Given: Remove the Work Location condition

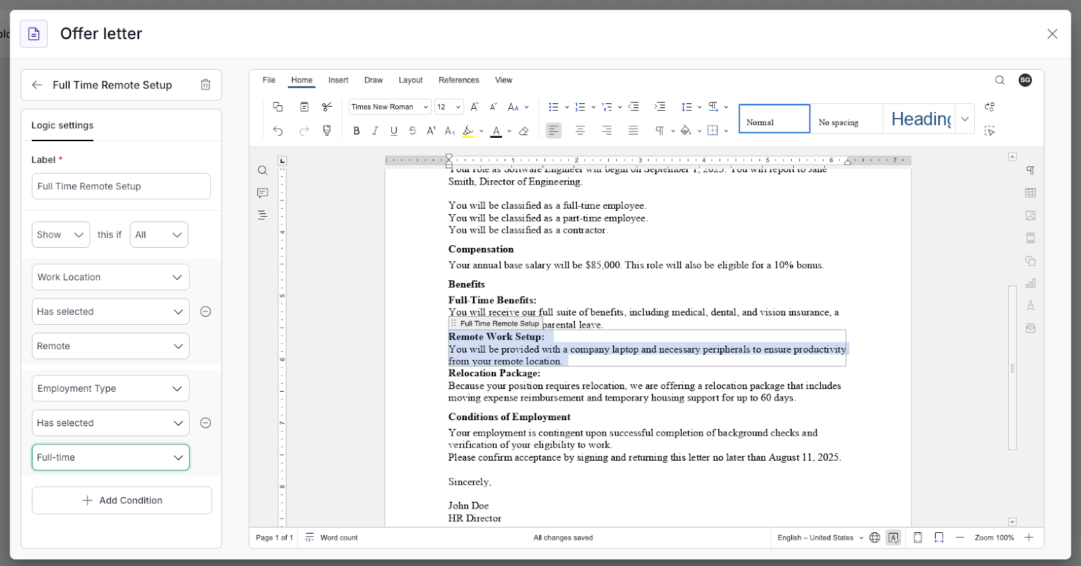Looking at the screenshot, I should click(x=206, y=311).
